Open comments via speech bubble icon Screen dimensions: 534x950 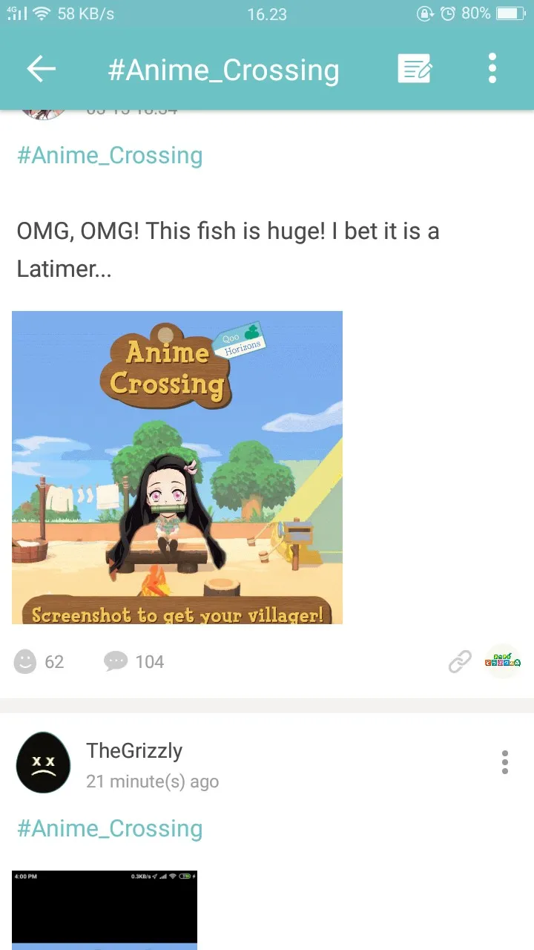[x=116, y=661]
